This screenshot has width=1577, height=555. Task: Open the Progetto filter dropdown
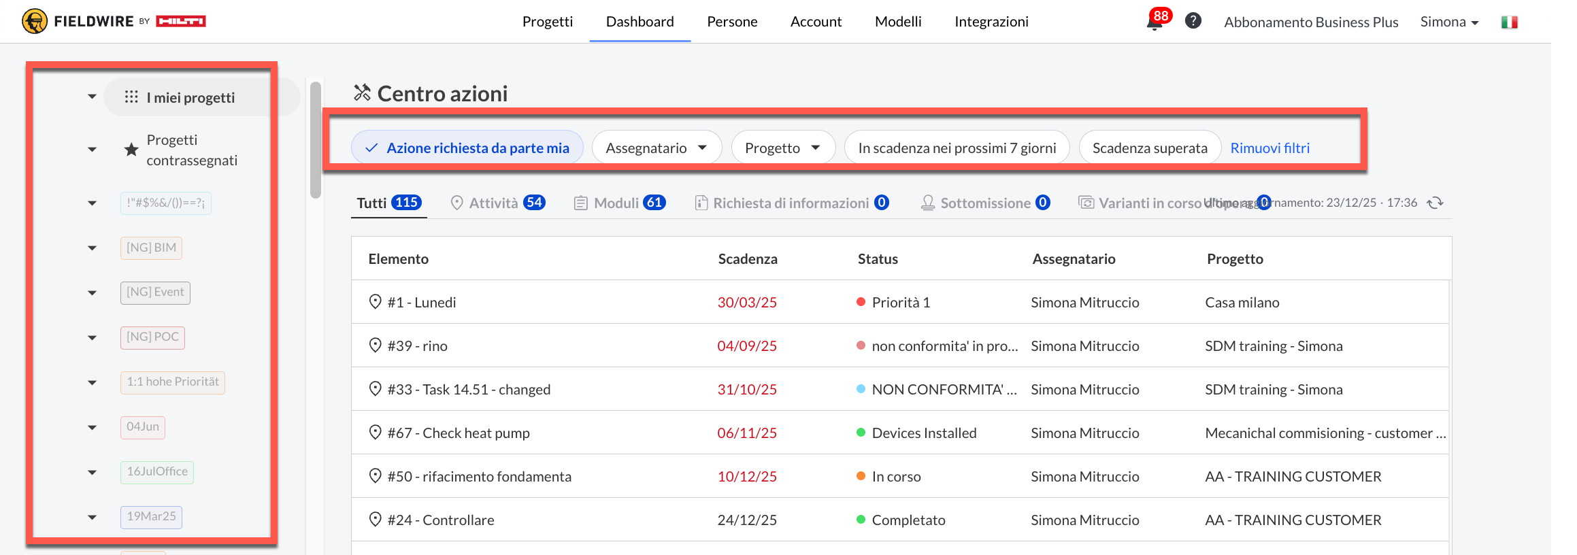[x=782, y=148]
